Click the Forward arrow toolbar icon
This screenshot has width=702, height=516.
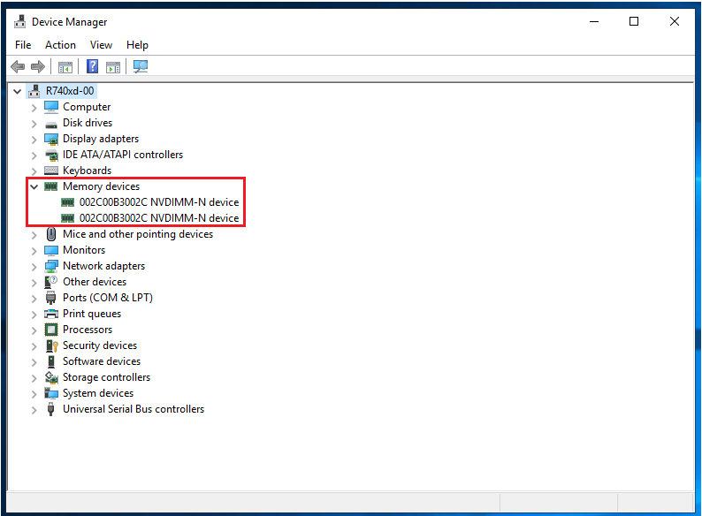38,66
